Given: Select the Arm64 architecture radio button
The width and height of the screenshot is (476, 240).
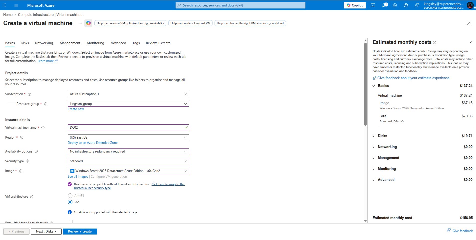Looking at the screenshot, I should (x=70, y=196).
